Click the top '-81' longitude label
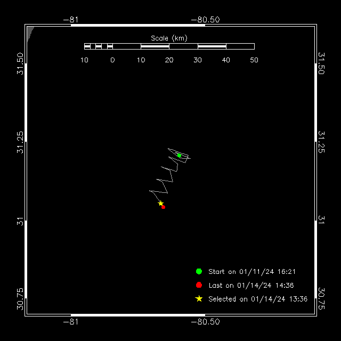Screen dimensions: 341x341 71,20
